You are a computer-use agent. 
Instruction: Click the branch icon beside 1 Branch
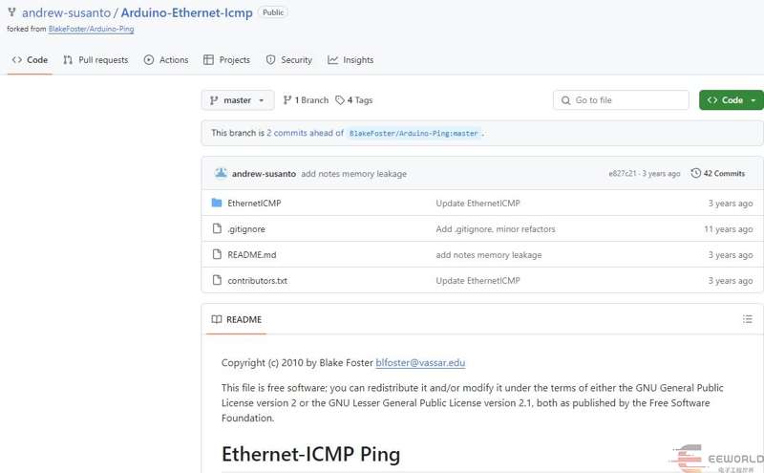click(x=287, y=100)
